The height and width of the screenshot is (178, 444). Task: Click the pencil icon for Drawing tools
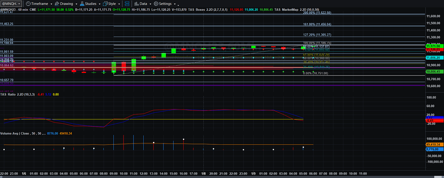tap(57, 4)
